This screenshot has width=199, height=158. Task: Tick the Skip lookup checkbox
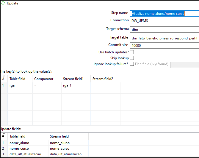point(132,58)
